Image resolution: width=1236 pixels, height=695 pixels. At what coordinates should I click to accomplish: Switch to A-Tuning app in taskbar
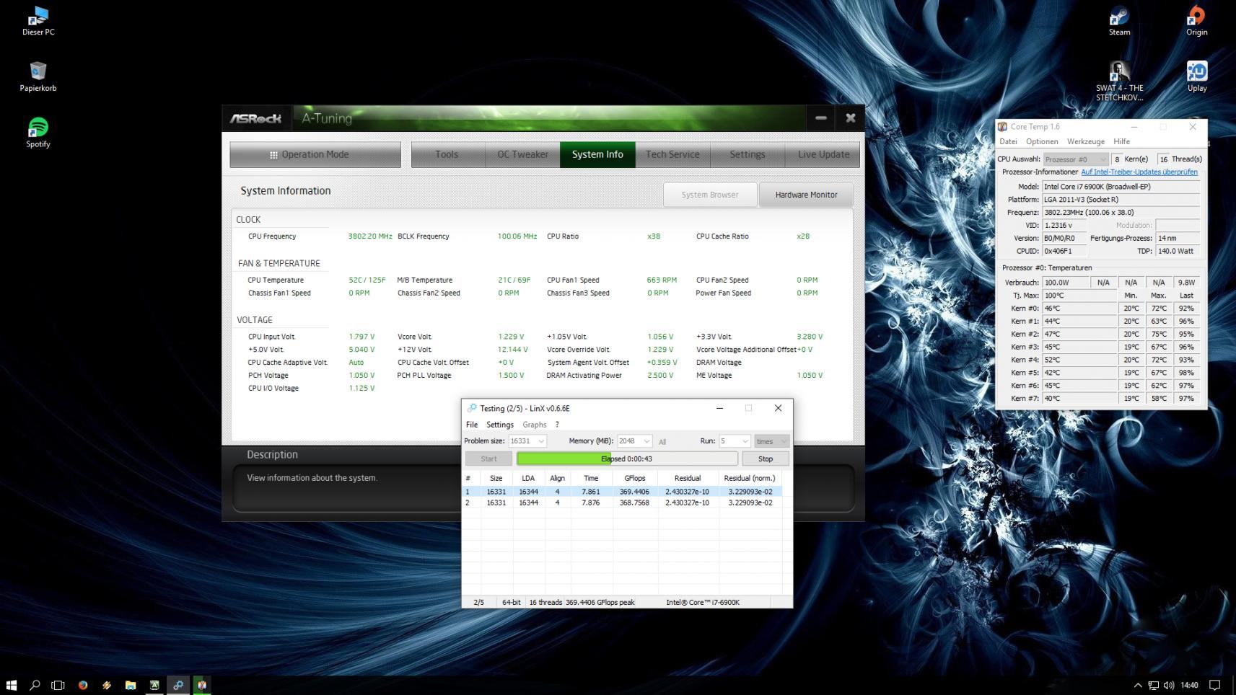coord(154,685)
